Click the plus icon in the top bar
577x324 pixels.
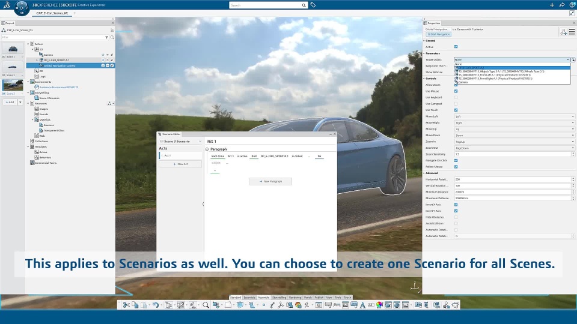pyautogui.click(x=552, y=5)
